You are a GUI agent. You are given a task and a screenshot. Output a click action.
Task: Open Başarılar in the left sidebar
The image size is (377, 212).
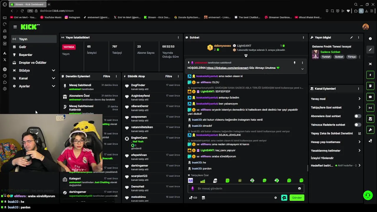tap(34, 55)
